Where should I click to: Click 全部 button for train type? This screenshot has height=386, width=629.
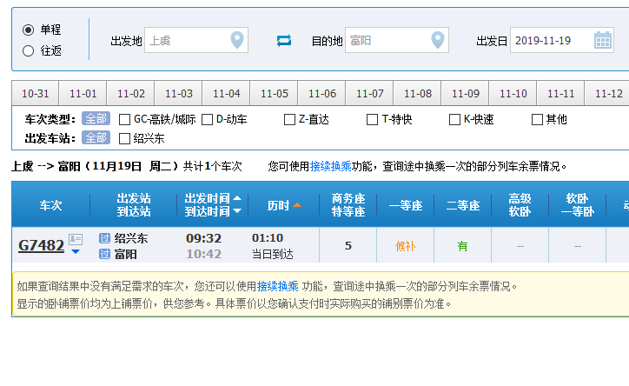pos(96,119)
